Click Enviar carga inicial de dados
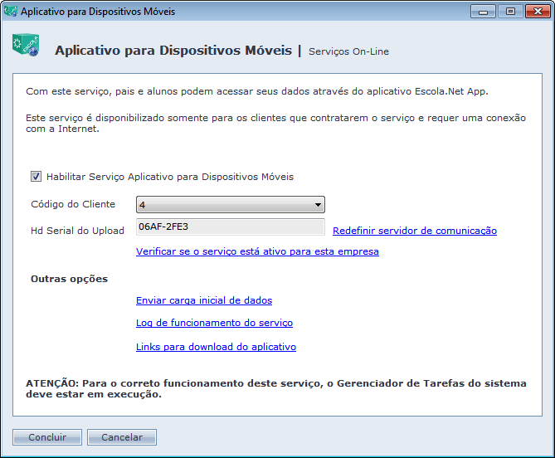This screenshot has height=458, width=555. pos(204,300)
